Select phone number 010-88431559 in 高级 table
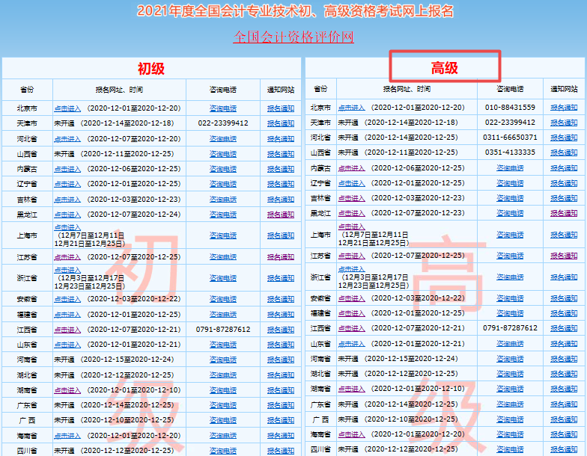The width and height of the screenshot is (587, 456). 510,108
